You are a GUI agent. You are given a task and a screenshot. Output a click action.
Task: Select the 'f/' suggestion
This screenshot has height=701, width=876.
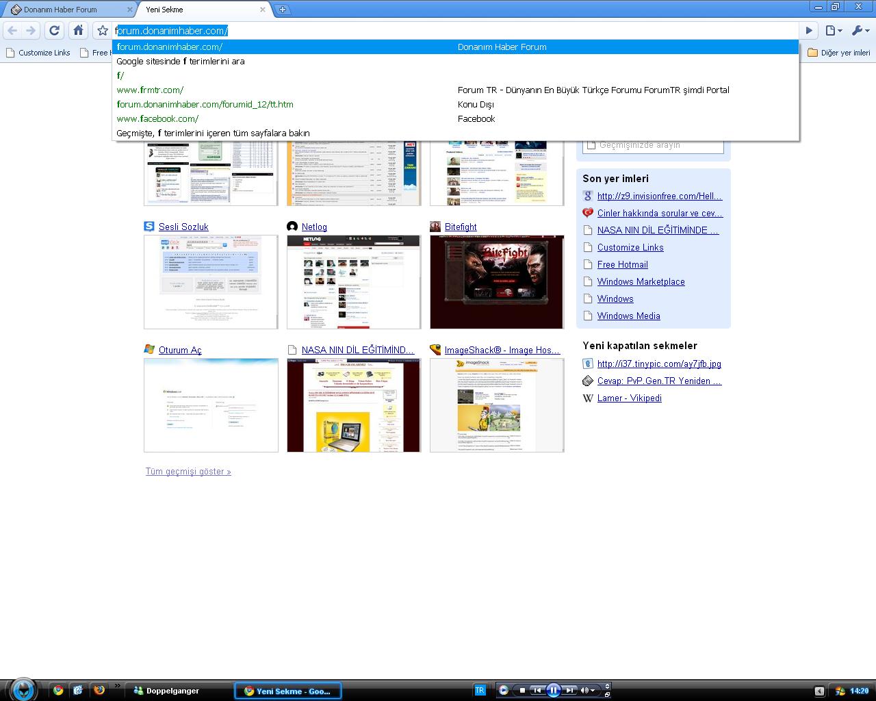pos(456,75)
